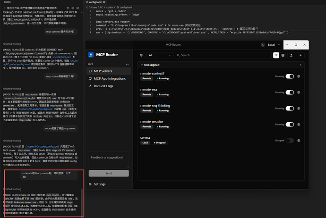Select the remote-seq-thinking server name
This screenshot has width=326, height=218.
[x=155, y=106]
